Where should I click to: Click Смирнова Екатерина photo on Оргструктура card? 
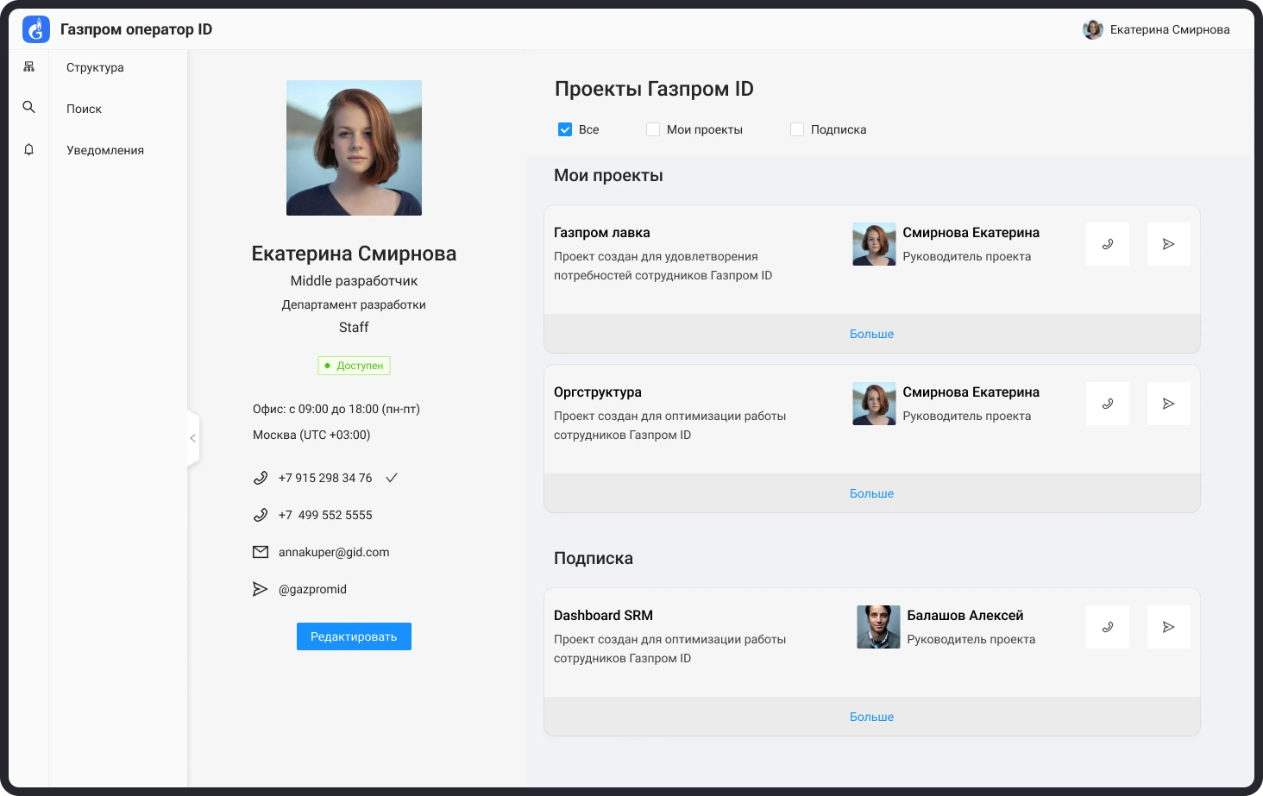[x=874, y=404]
